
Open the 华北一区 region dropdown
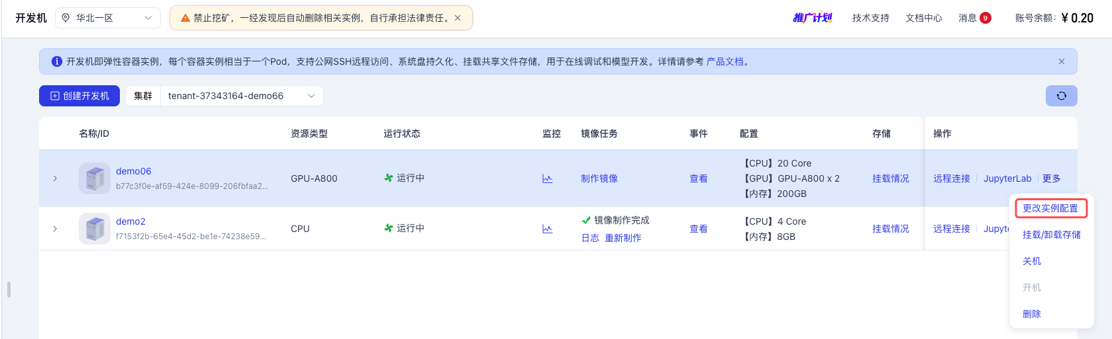click(107, 18)
